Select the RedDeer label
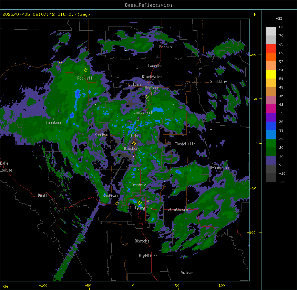 (x=152, y=88)
